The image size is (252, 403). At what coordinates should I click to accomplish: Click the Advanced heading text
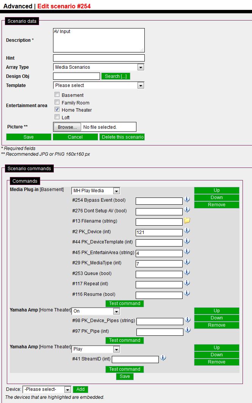[x=18, y=6]
